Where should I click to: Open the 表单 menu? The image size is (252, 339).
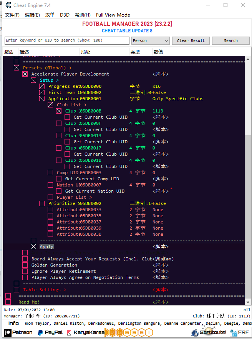(50, 15)
